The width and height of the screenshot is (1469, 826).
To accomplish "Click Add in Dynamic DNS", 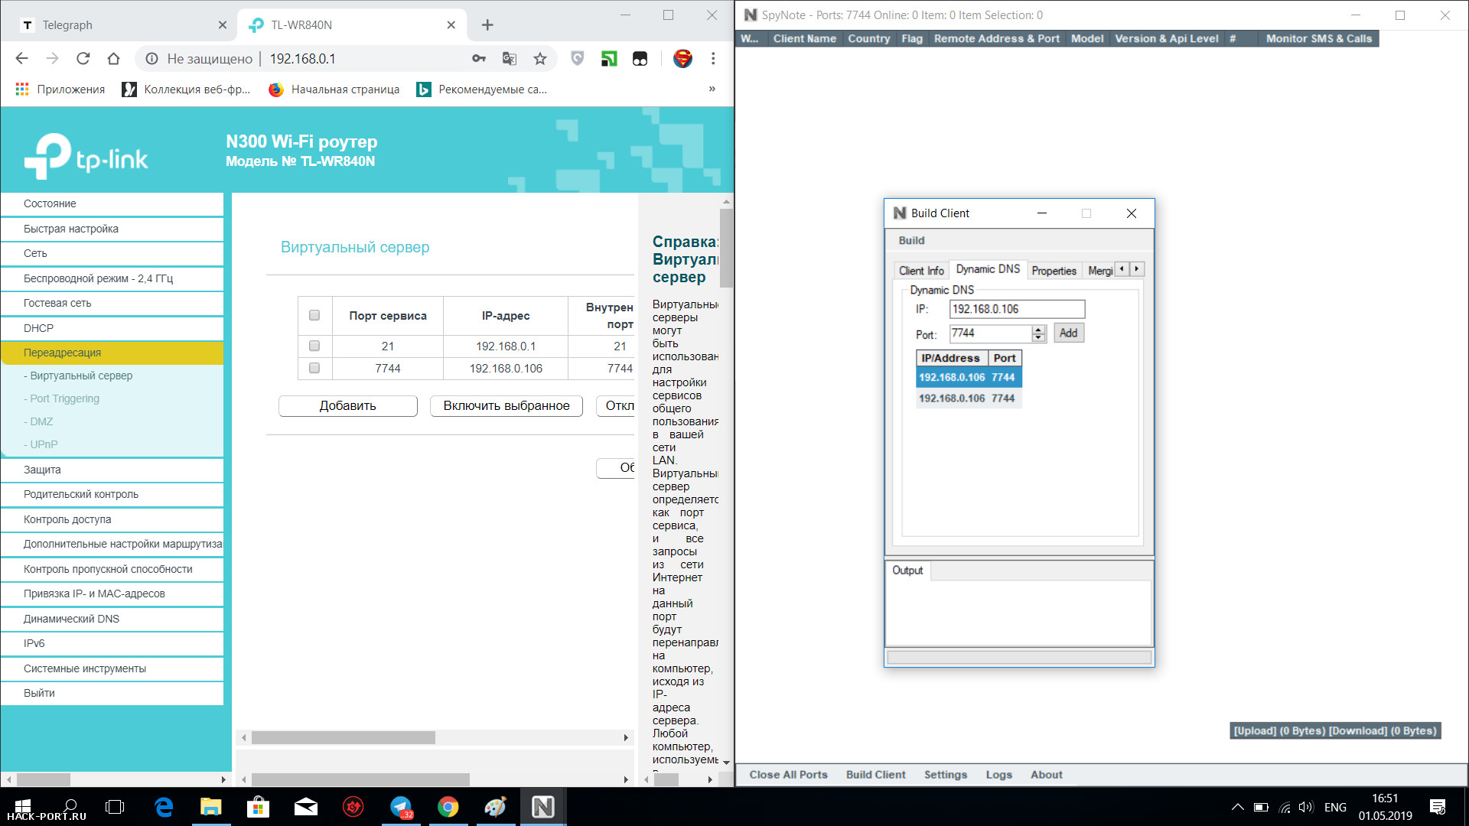I will pyautogui.click(x=1069, y=333).
